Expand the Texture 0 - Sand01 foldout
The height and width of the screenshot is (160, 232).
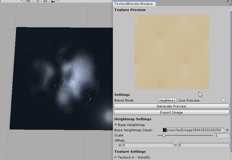(x=116, y=157)
